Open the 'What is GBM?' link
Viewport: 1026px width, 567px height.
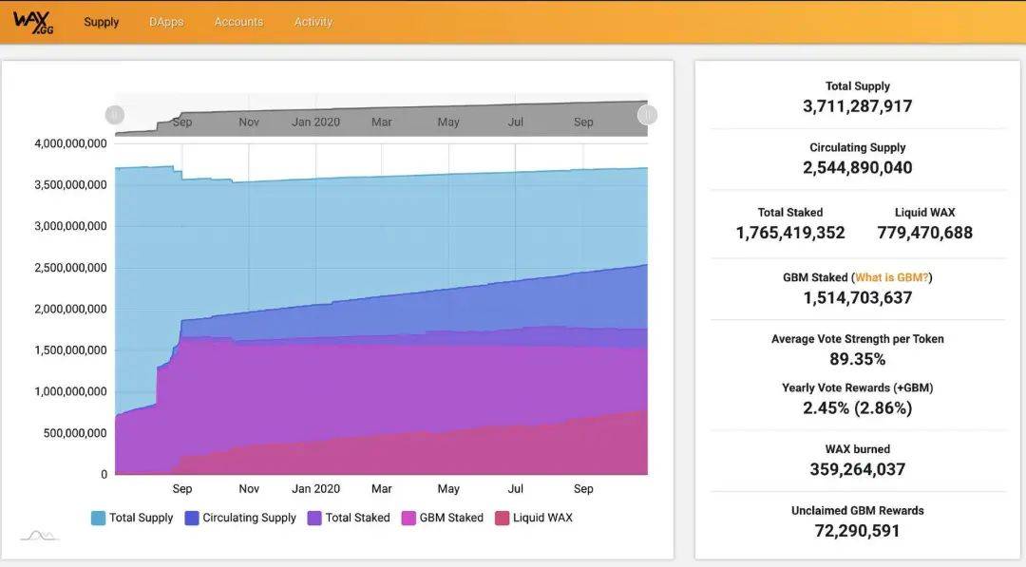click(892, 277)
